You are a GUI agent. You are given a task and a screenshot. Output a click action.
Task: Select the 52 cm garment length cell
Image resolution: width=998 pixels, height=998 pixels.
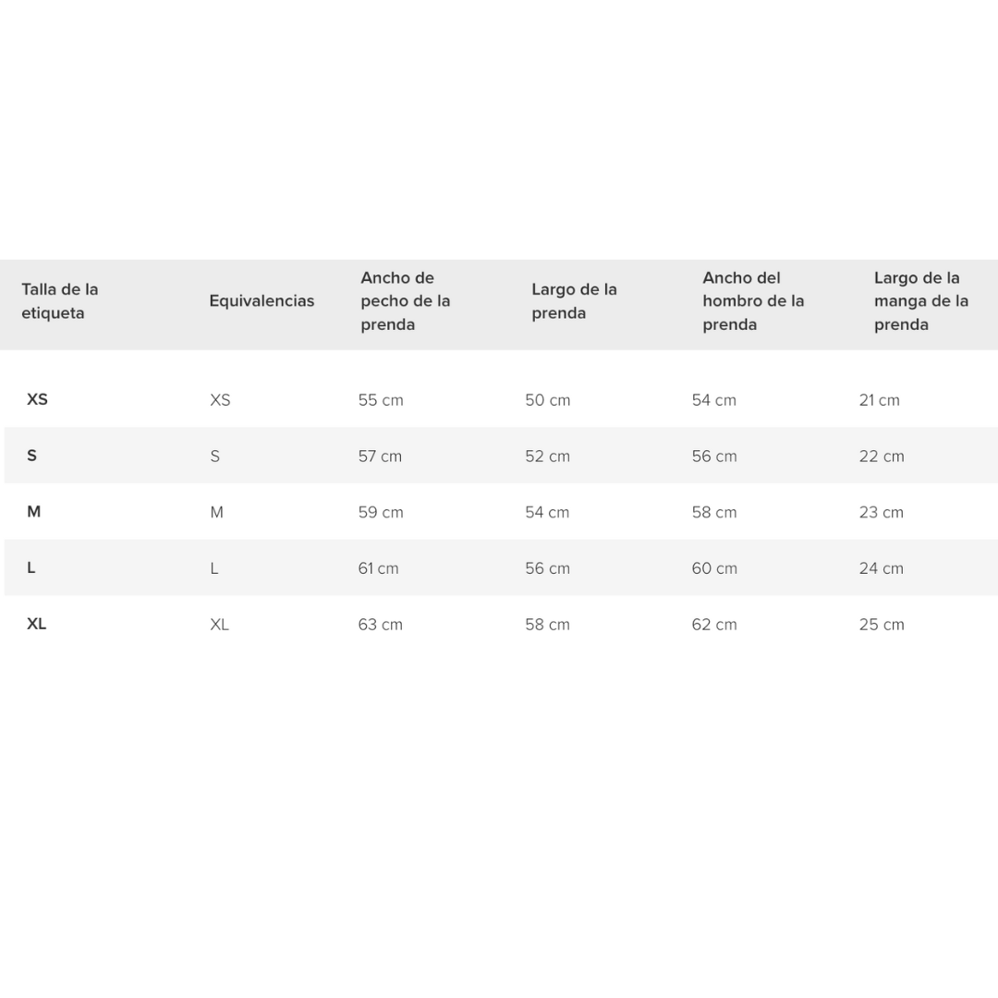[x=548, y=456]
